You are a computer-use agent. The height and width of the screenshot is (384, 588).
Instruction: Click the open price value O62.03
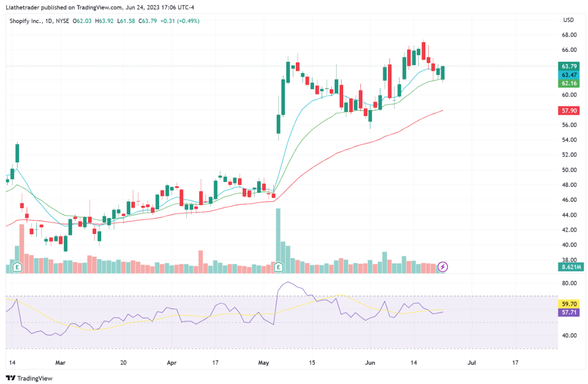point(82,21)
